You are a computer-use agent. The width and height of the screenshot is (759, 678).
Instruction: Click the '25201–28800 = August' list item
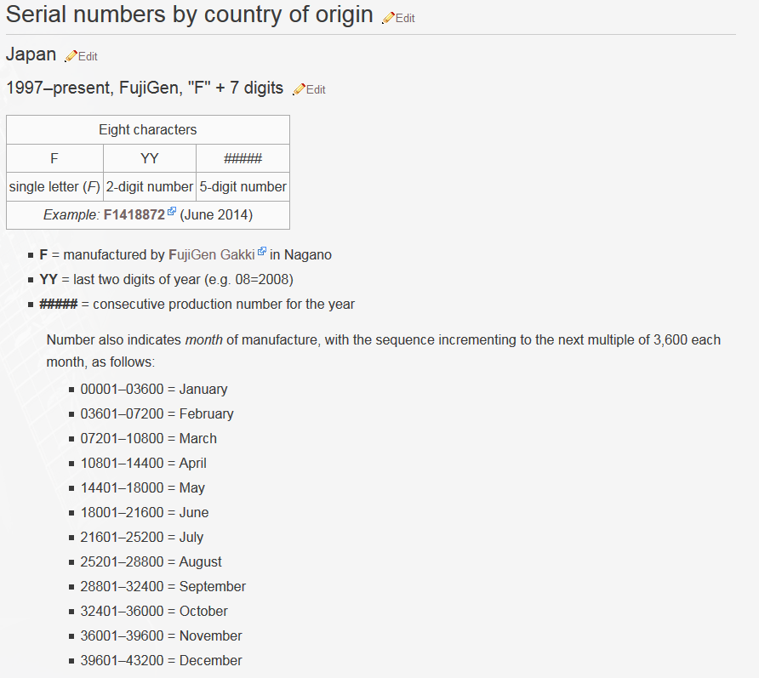pyautogui.click(x=151, y=561)
